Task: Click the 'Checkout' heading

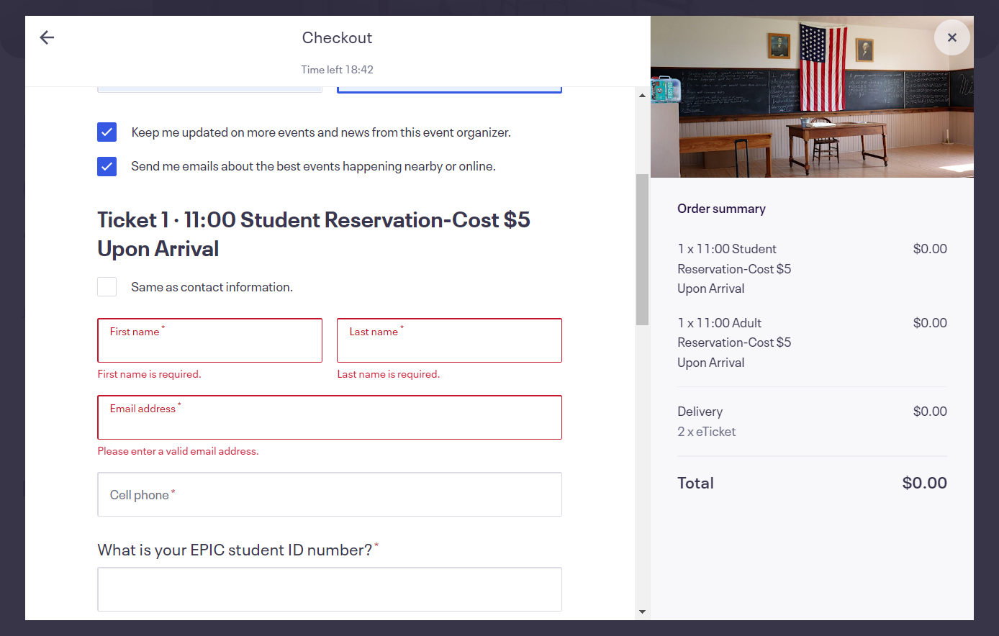Action: pos(337,37)
